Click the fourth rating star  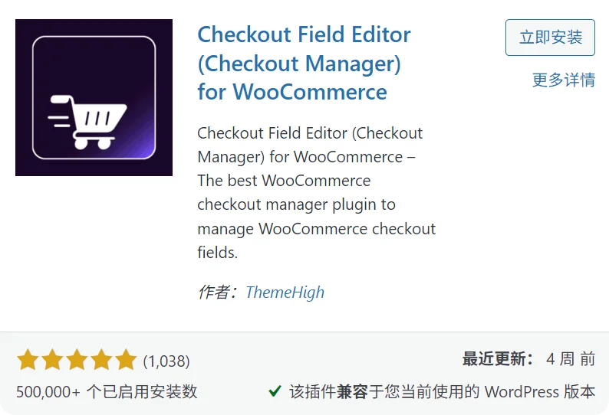point(101,359)
